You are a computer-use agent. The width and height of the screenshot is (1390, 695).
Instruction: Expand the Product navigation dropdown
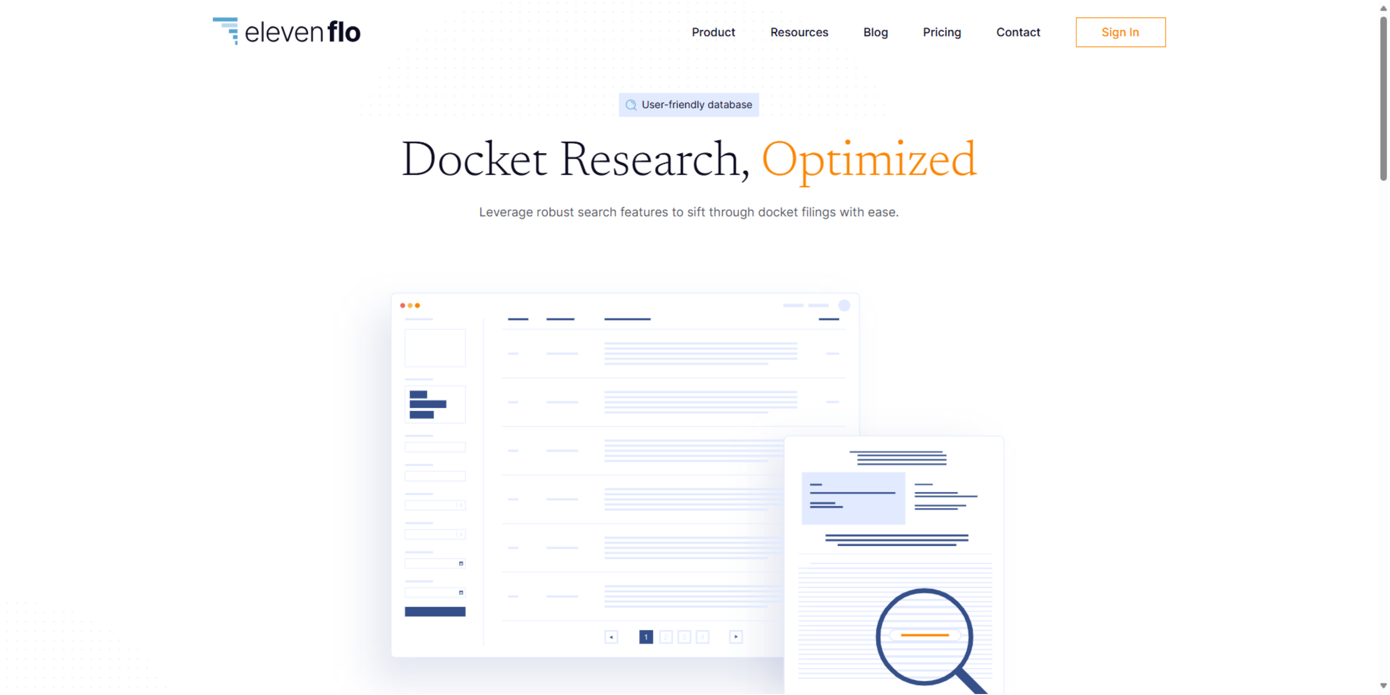pyautogui.click(x=714, y=32)
